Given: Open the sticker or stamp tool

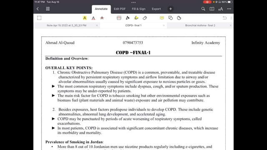Looking at the screenshot, I should pos(179,18).
